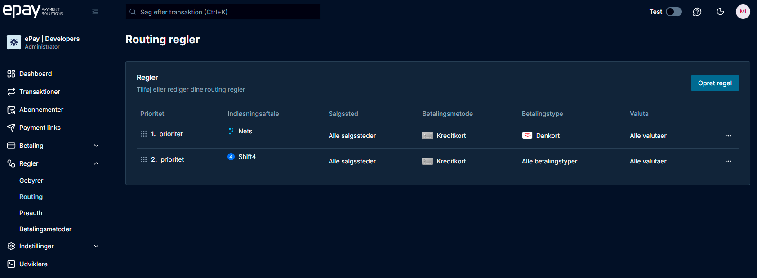This screenshot has height=278, width=757.
Task: Click the Betalingstype column header
Action: click(x=543, y=114)
